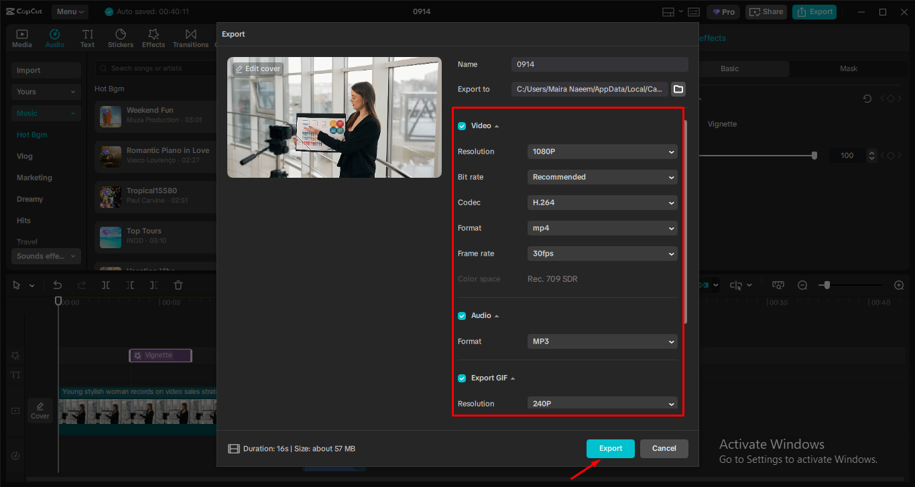
Task: Collapse the Video section arrow
Action: point(497,126)
